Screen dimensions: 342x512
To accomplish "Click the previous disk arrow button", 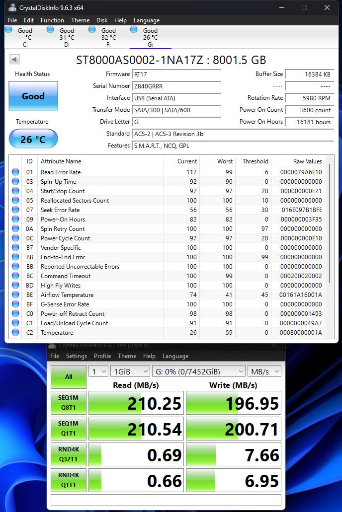I will 14,60.
